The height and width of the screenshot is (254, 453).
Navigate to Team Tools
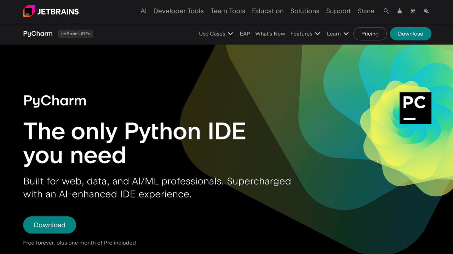coord(228,11)
